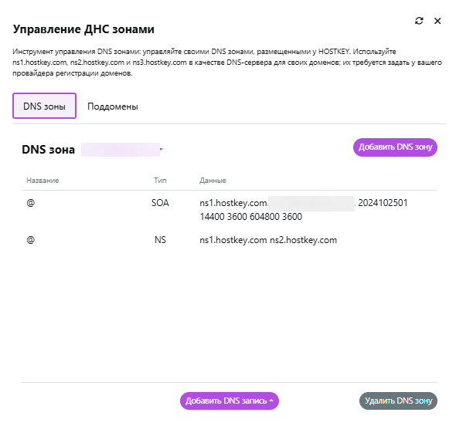Image resolution: width=456 pixels, height=426 pixels.
Task: Click the small purple dropdown arrow near DNS зона
Action: point(162,149)
